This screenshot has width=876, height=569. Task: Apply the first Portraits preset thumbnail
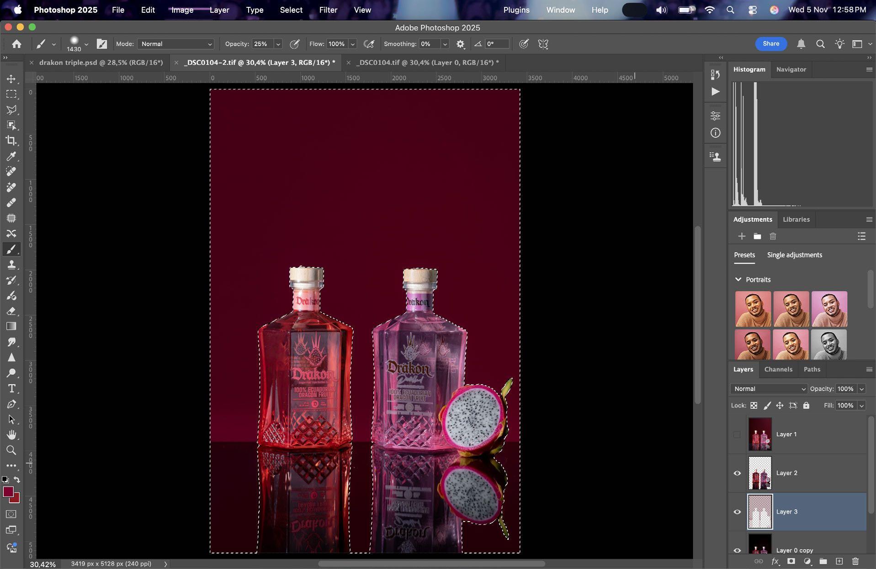pos(753,309)
